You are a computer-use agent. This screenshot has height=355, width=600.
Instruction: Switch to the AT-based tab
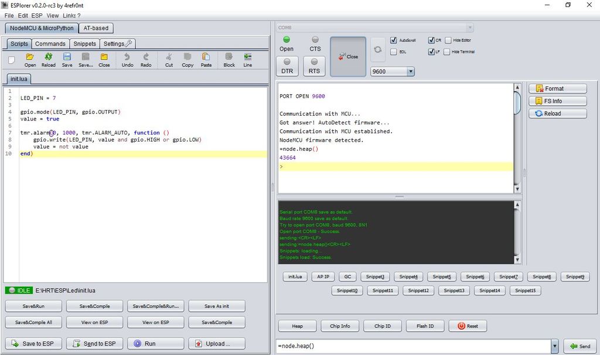click(x=96, y=28)
